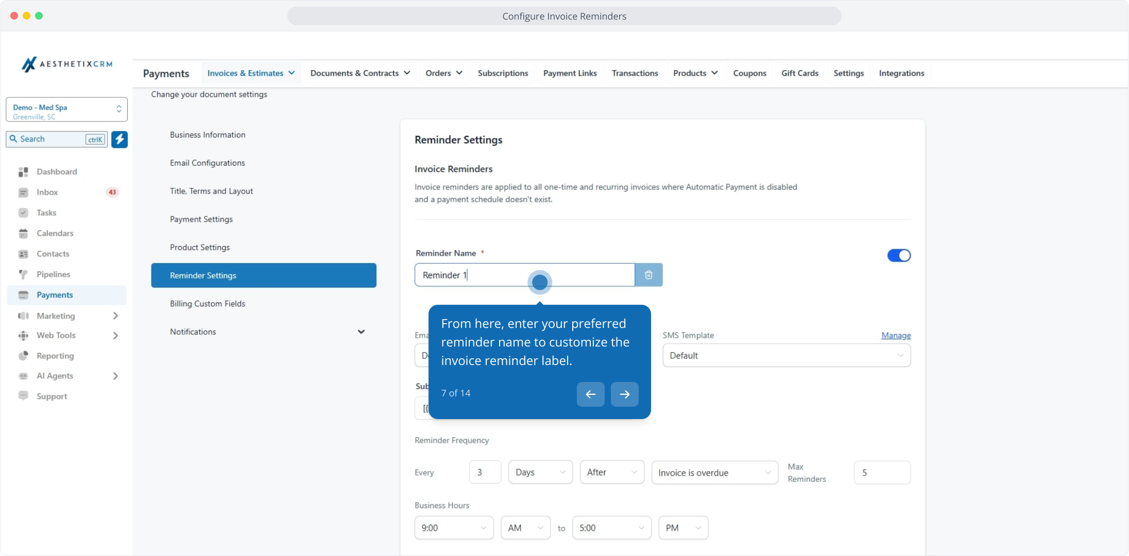The width and height of the screenshot is (1129, 556).
Task: Open the Invoice is overdue dropdown
Action: [x=714, y=473]
